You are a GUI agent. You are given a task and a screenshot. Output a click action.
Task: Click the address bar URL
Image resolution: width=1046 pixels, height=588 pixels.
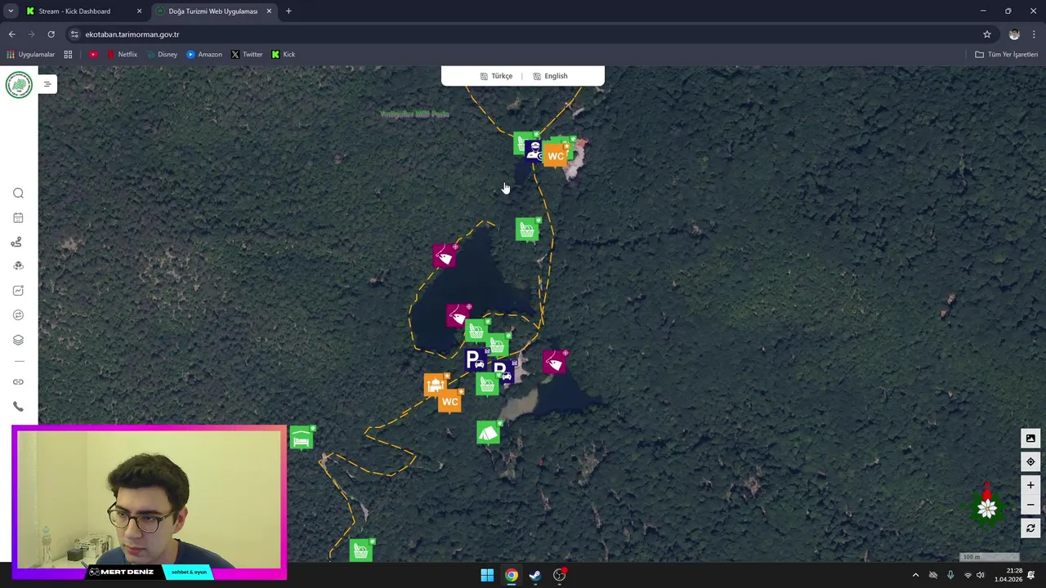pos(132,34)
